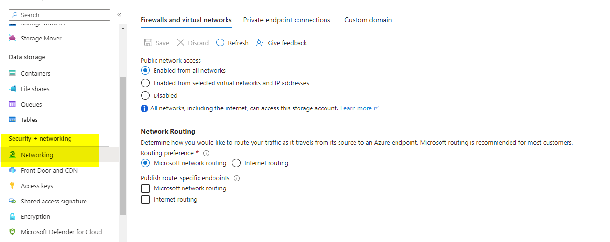Check Microsoft network routing publish endpoint

(145, 188)
